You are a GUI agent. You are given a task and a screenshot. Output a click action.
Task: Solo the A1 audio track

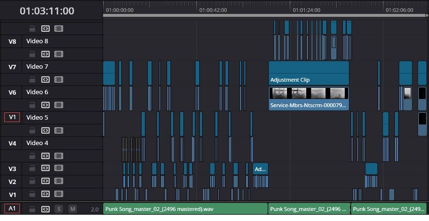pos(59,209)
